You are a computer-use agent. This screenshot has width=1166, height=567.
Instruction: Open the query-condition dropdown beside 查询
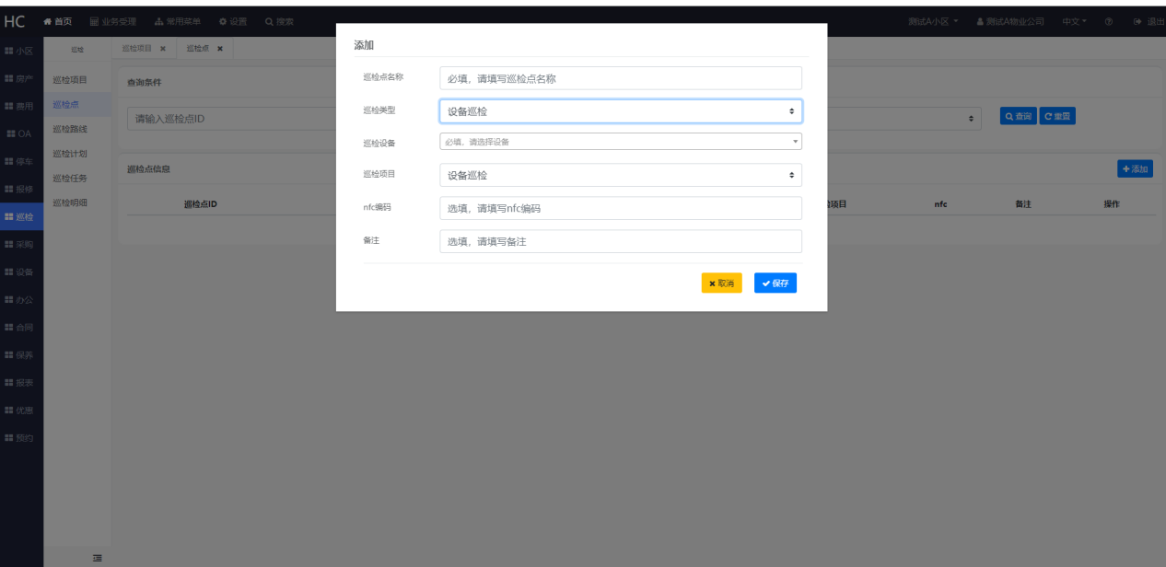click(x=905, y=119)
